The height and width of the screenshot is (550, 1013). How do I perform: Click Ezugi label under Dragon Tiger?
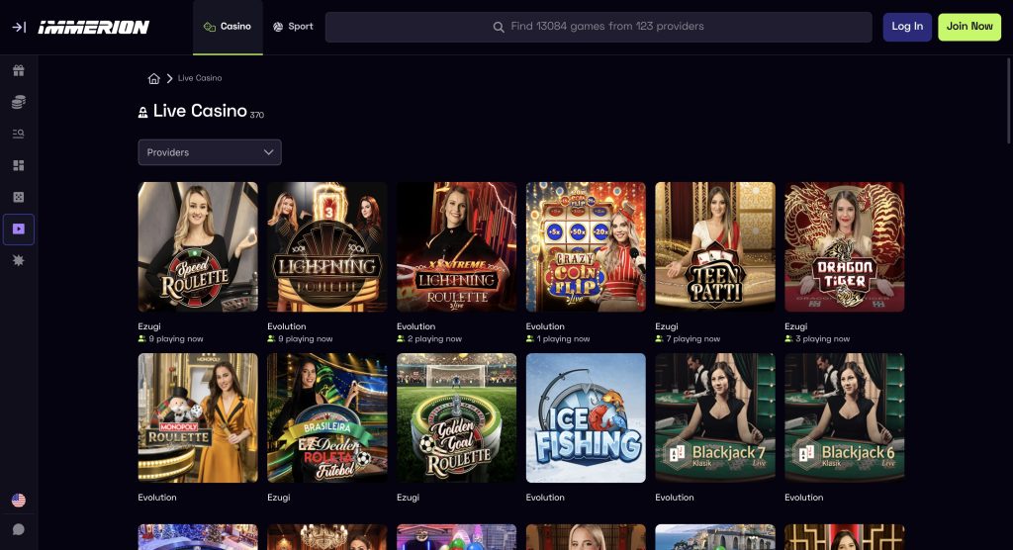796,326
